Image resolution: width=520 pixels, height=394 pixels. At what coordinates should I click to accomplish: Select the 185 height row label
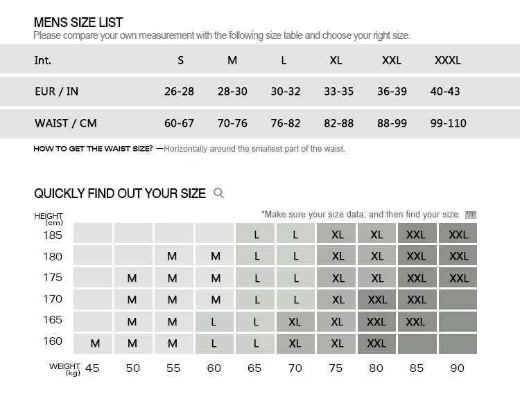tap(53, 235)
